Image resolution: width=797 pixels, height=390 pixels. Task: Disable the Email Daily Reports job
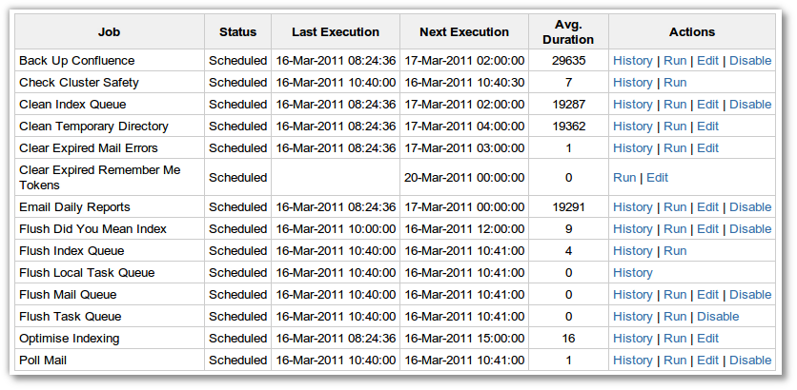point(750,206)
